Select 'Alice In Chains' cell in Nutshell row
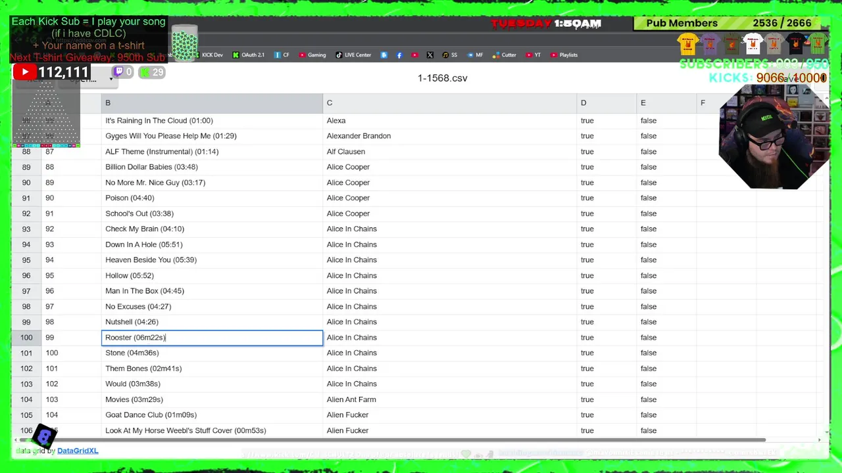842x473 pixels. pos(450,322)
